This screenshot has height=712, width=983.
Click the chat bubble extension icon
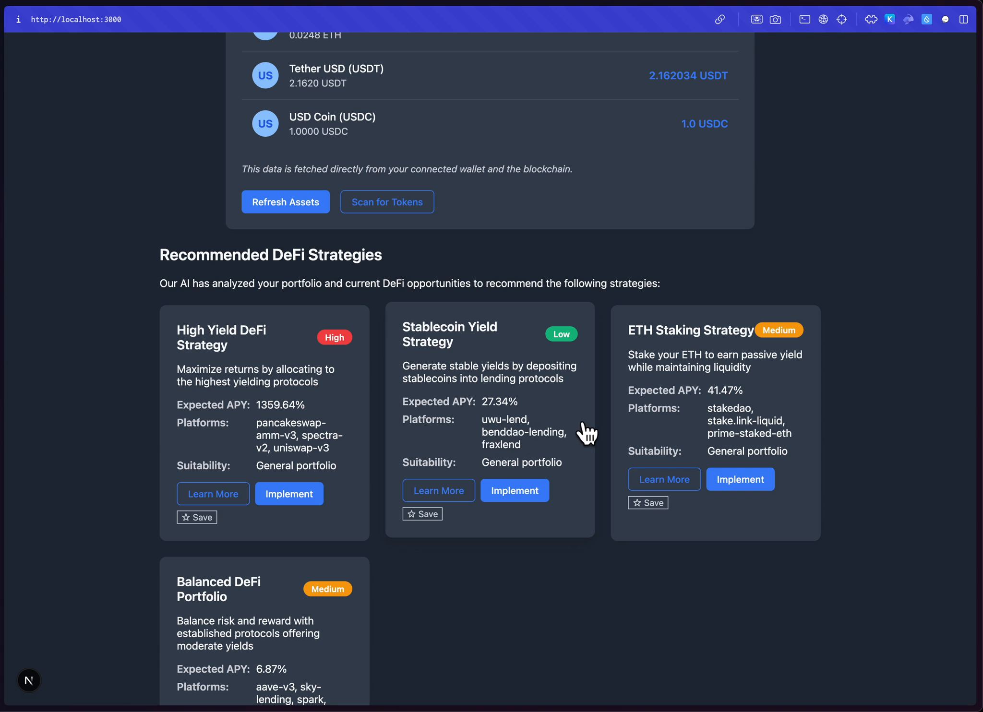pyautogui.click(x=945, y=19)
